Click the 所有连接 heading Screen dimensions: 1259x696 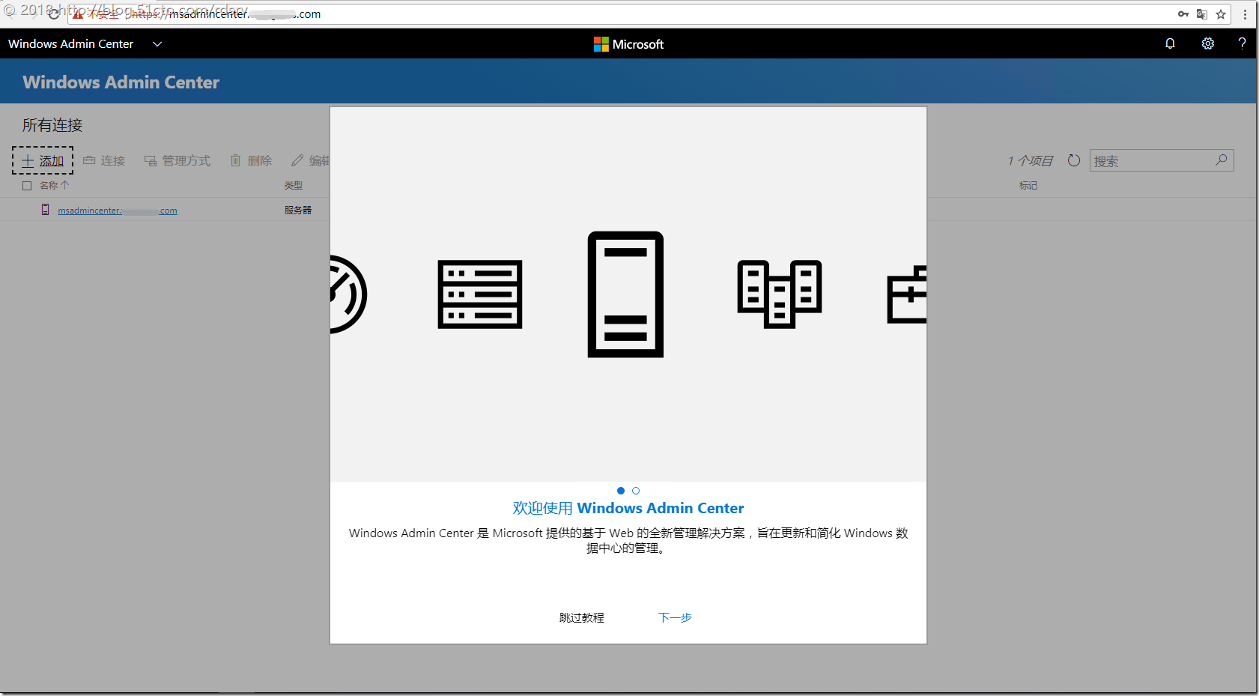coord(52,125)
